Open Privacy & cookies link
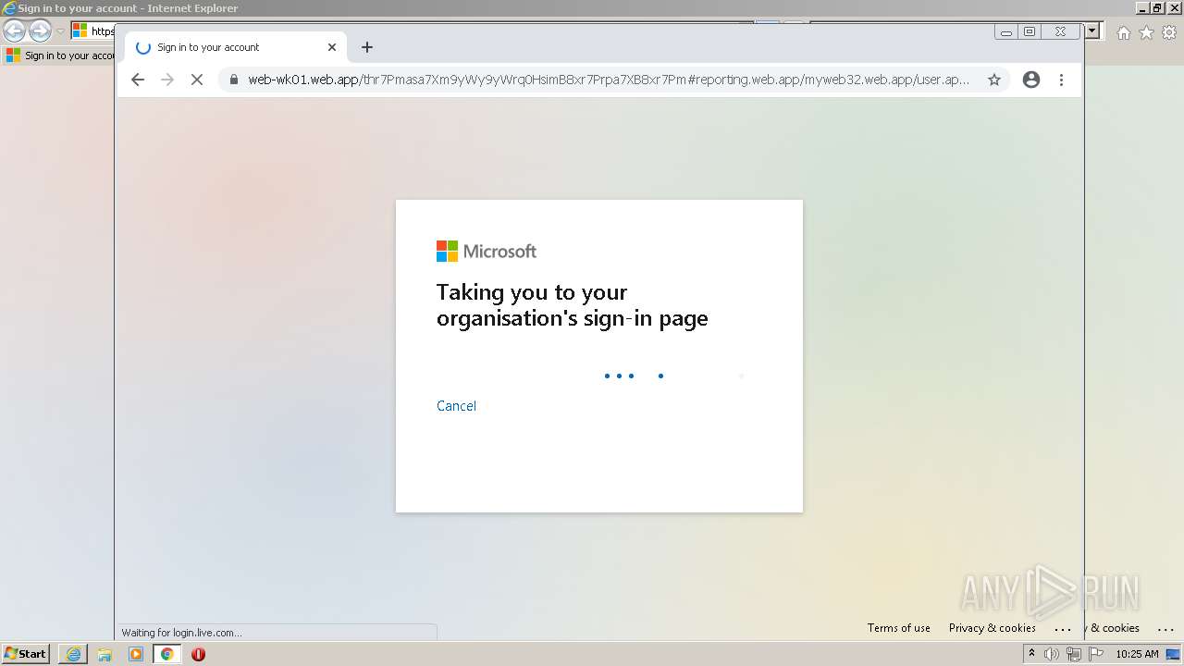The height and width of the screenshot is (666, 1184). [x=993, y=628]
